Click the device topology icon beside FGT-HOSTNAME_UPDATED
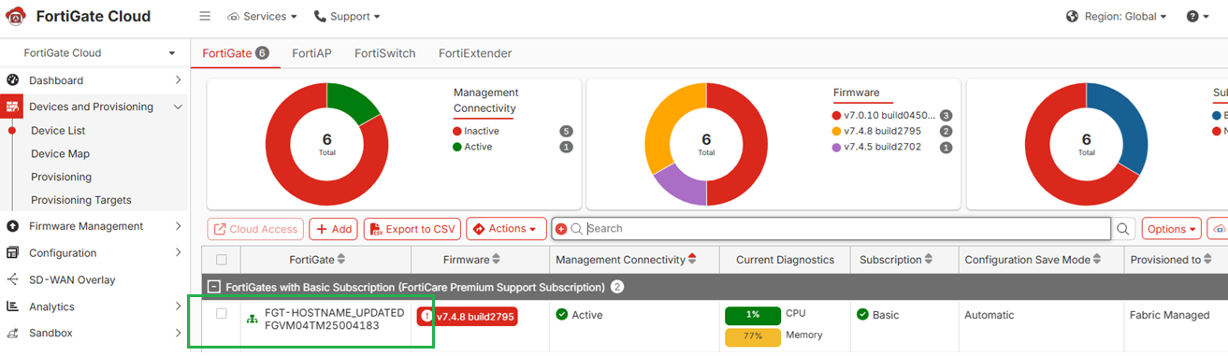Screen dimensions: 1228x356 (x=252, y=320)
